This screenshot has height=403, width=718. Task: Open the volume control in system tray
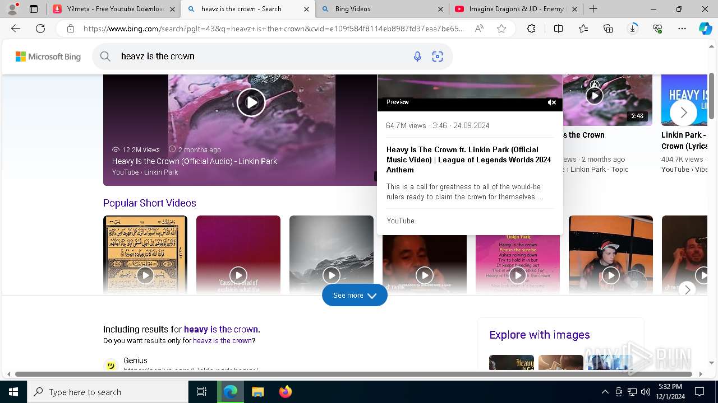pos(645,392)
